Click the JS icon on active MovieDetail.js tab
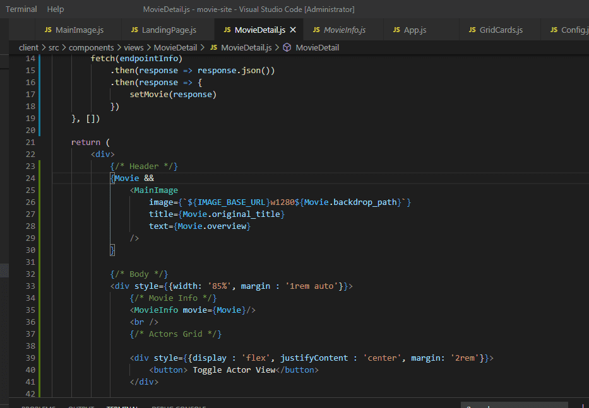The height and width of the screenshot is (408, 589). (227, 30)
